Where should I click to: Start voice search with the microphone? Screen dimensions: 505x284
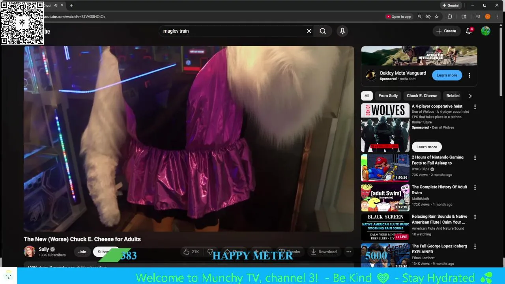(342, 31)
